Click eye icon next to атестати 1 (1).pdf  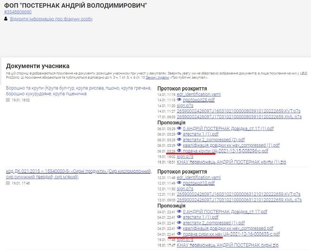(x=179, y=134)
